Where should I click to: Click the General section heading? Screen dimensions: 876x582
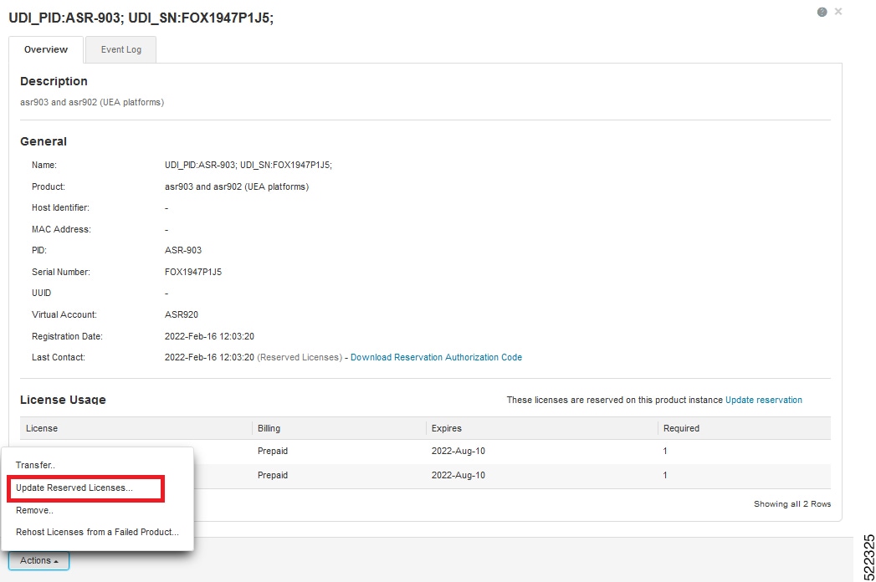[x=44, y=142]
